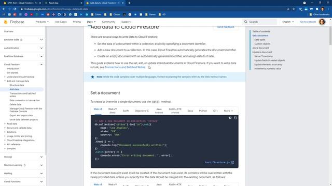The width and height of the screenshot is (332, 186).
Task: Open Delete data in sidebar
Action: [x=15, y=104]
